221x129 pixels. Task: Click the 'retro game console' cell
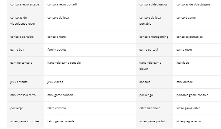[90, 121]
